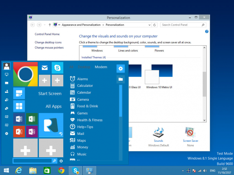
Task: Open Maps from the app list
Action: coord(78,140)
